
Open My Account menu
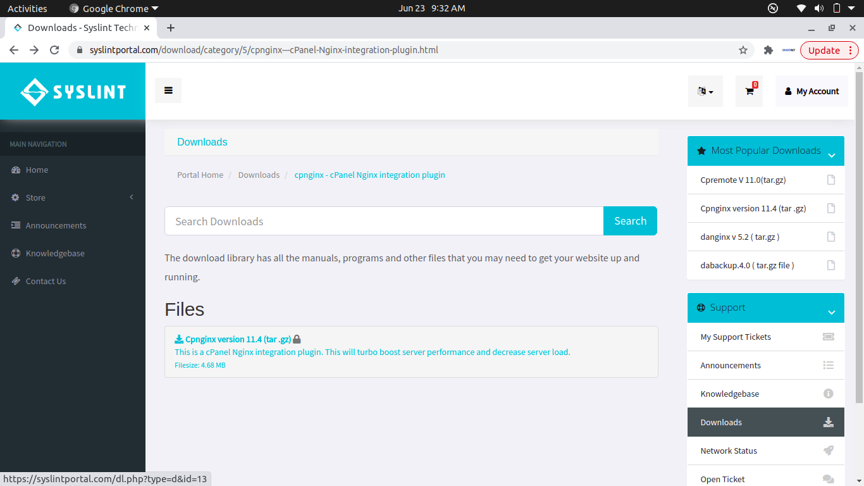point(812,91)
